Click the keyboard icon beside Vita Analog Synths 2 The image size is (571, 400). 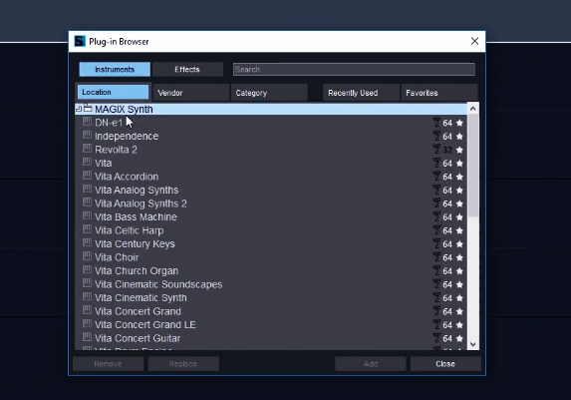[x=87, y=202]
